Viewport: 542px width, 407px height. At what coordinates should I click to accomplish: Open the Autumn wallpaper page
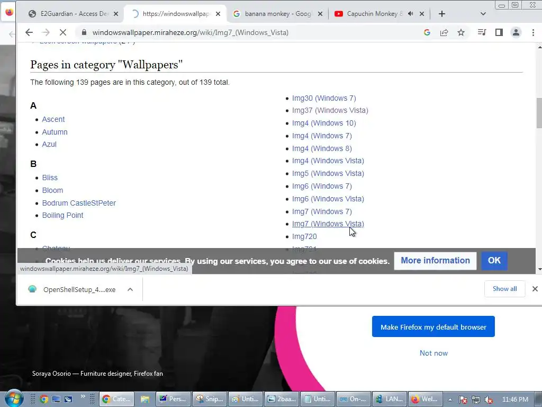[55, 132]
